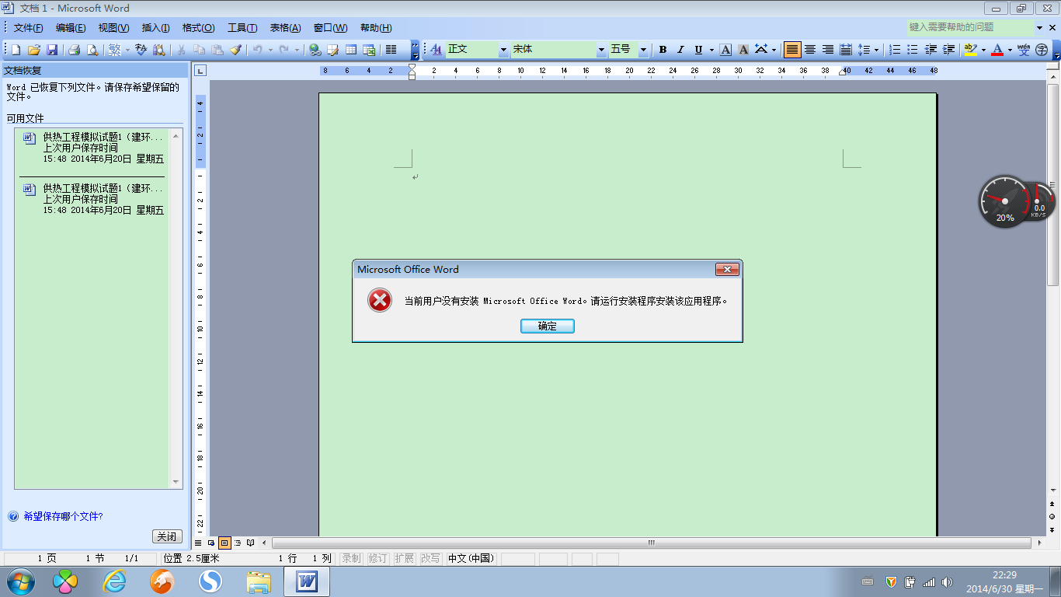Expand the font color dropdown arrow
This screenshot has height=597, width=1061.
(1010, 50)
